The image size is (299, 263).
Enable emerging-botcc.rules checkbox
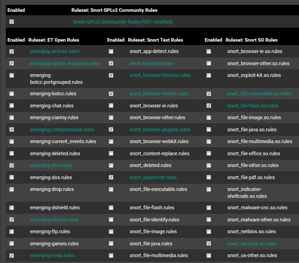pyautogui.click(x=12, y=94)
